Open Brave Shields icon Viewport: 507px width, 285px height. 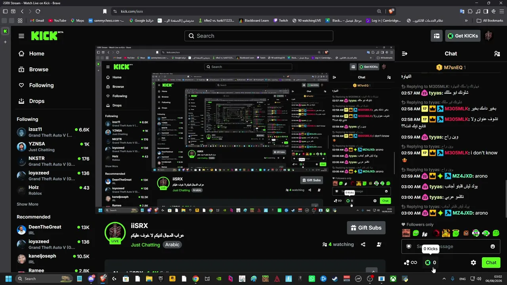[391, 11]
